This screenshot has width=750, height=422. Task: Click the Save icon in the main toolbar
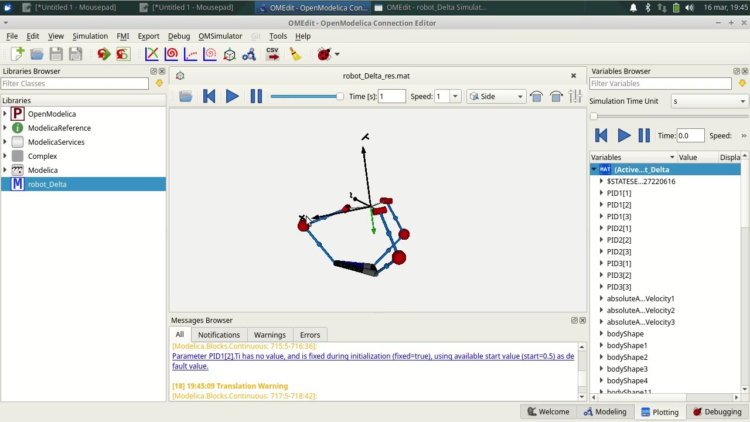click(56, 54)
